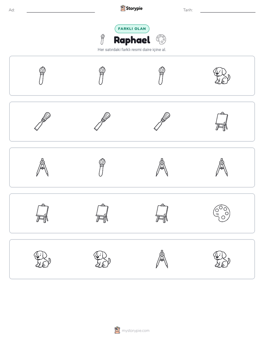Click the third paintbrush in the first row
This screenshot has height=341, width=264.
point(162,76)
